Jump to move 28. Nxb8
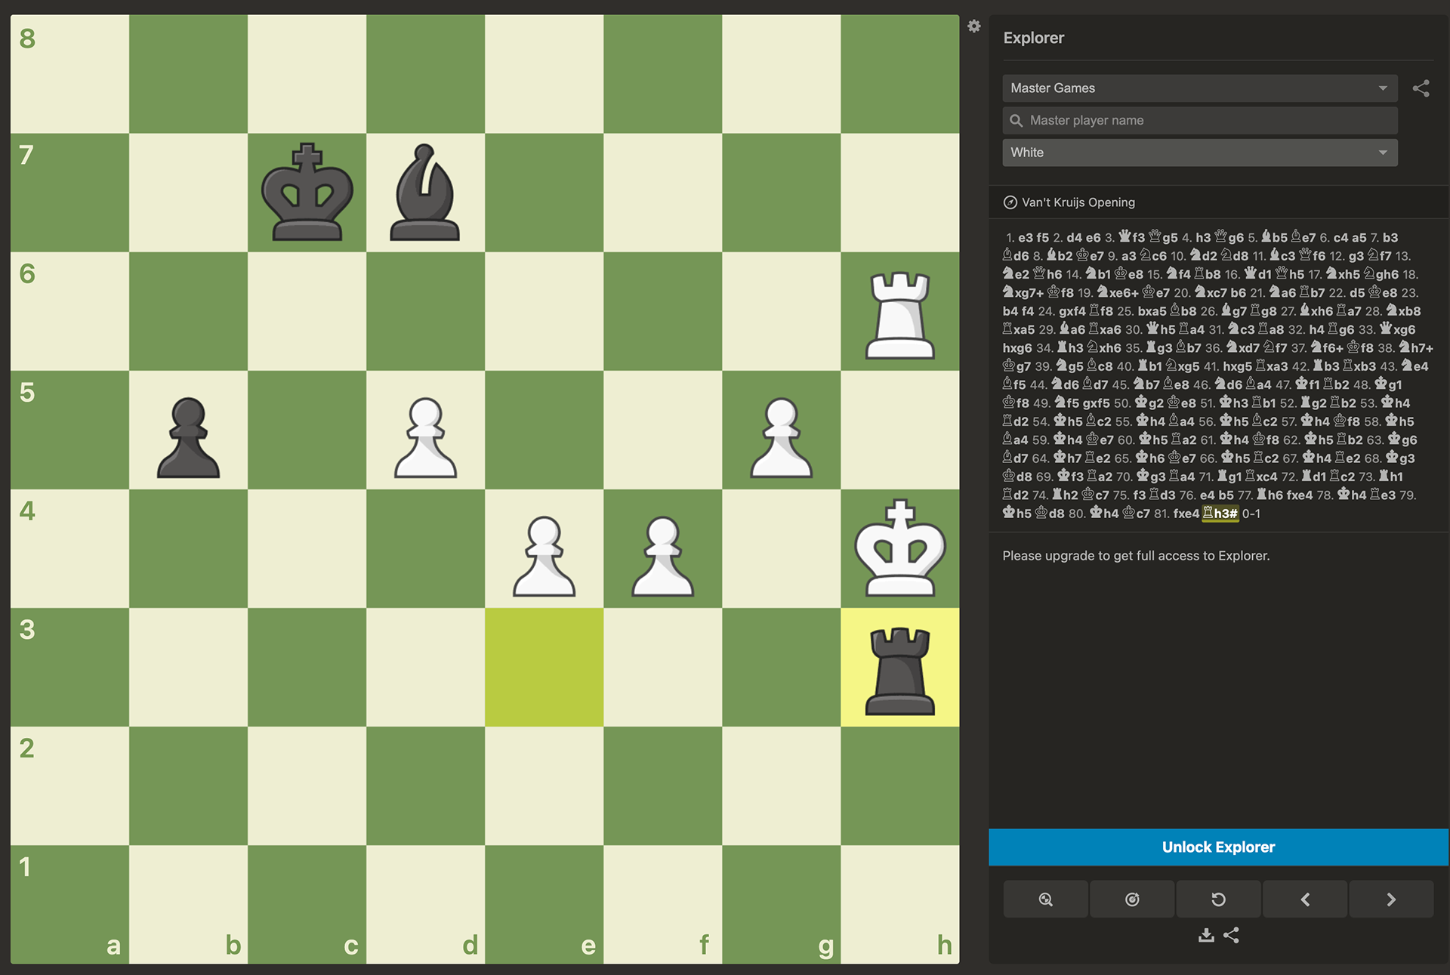1450x975 pixels. pos(1403,311)
